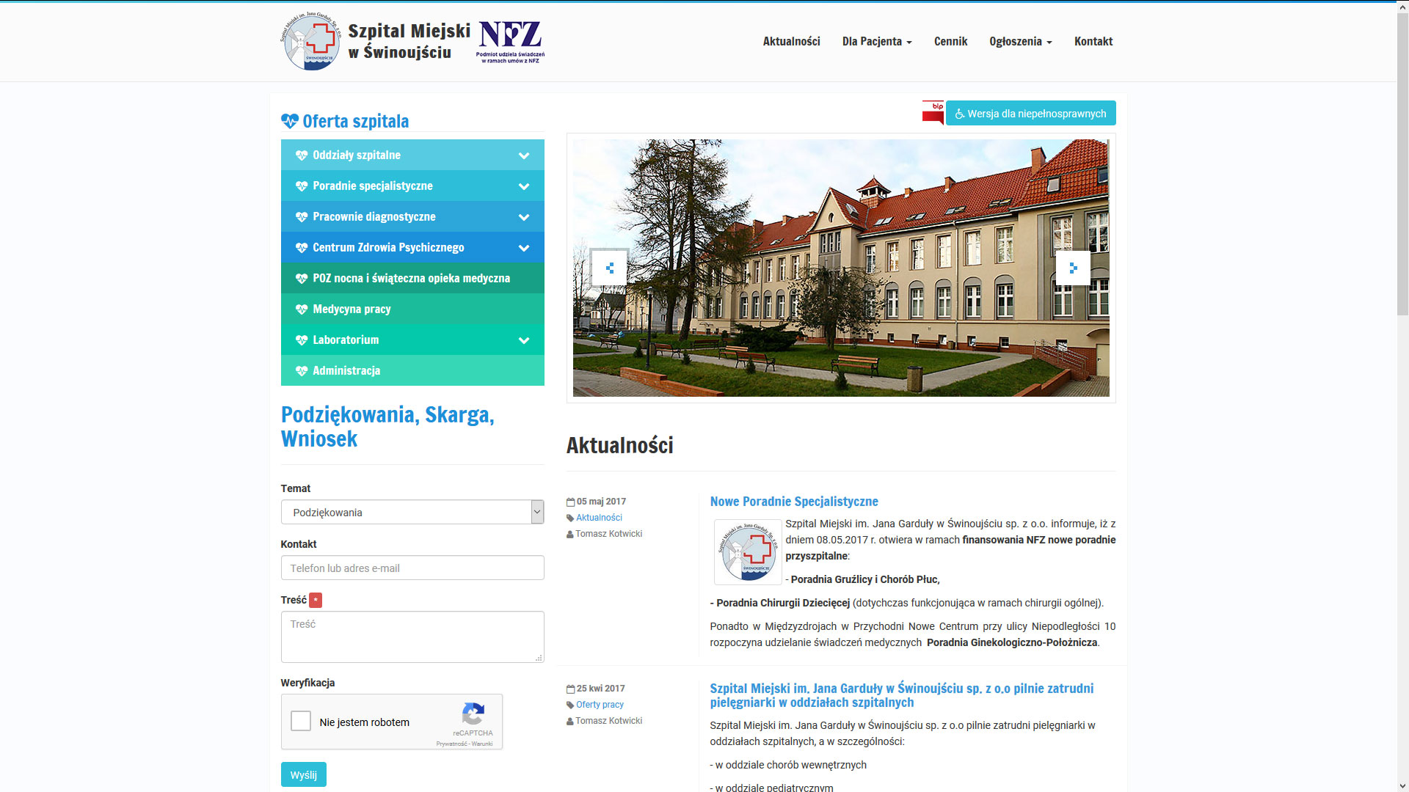Open 'Nowe Poradnie Specjalistyczne' article link
The image size is (1409, 792).
coord(793,502)
